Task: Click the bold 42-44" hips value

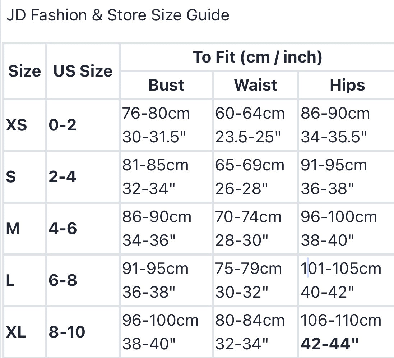Action: tap(329, 344)
